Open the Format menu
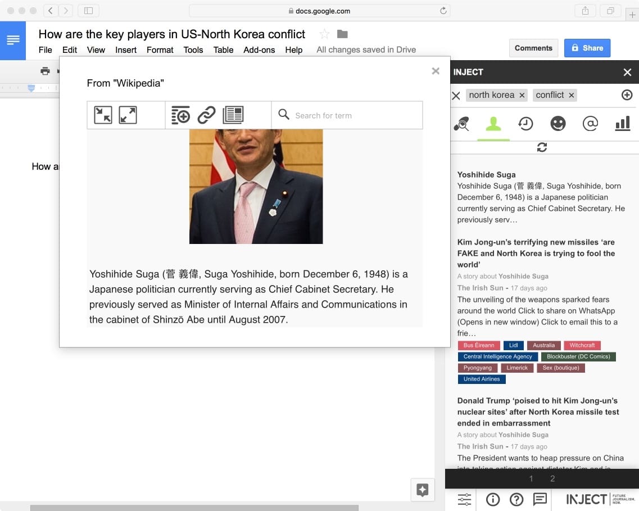This screenshot has width=639, height=511. click(160, 50)
